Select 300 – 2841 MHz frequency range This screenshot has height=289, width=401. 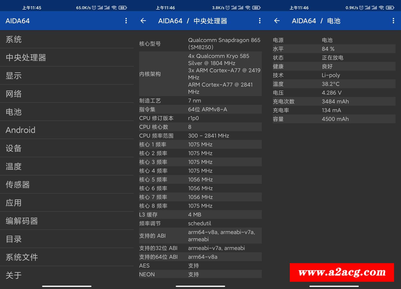209,136
